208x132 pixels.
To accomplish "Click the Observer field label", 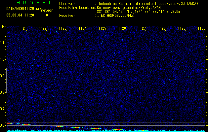I will 67,4.
